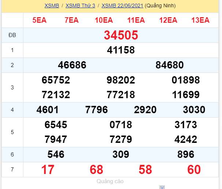Select fifth prize number 4242

click(x=186, y=140)
